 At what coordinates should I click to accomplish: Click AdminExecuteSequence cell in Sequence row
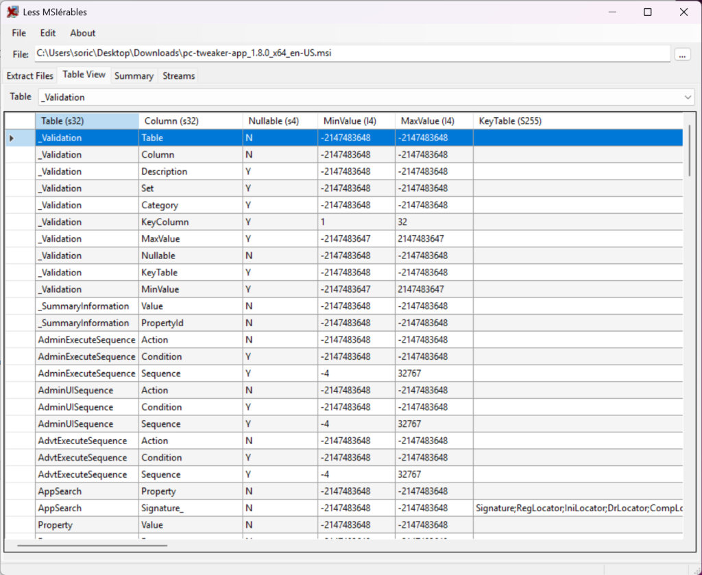[x=87, y=374]
